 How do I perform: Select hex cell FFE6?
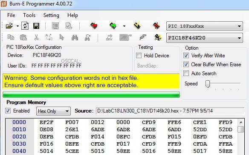click(174, 122)
